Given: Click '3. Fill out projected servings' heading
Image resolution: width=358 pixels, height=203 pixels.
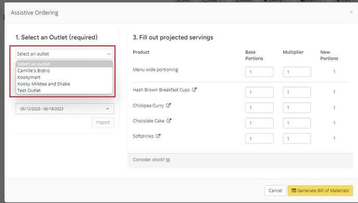Looking at the screenshot, I should pyautogui.click(x=173, y=37).
